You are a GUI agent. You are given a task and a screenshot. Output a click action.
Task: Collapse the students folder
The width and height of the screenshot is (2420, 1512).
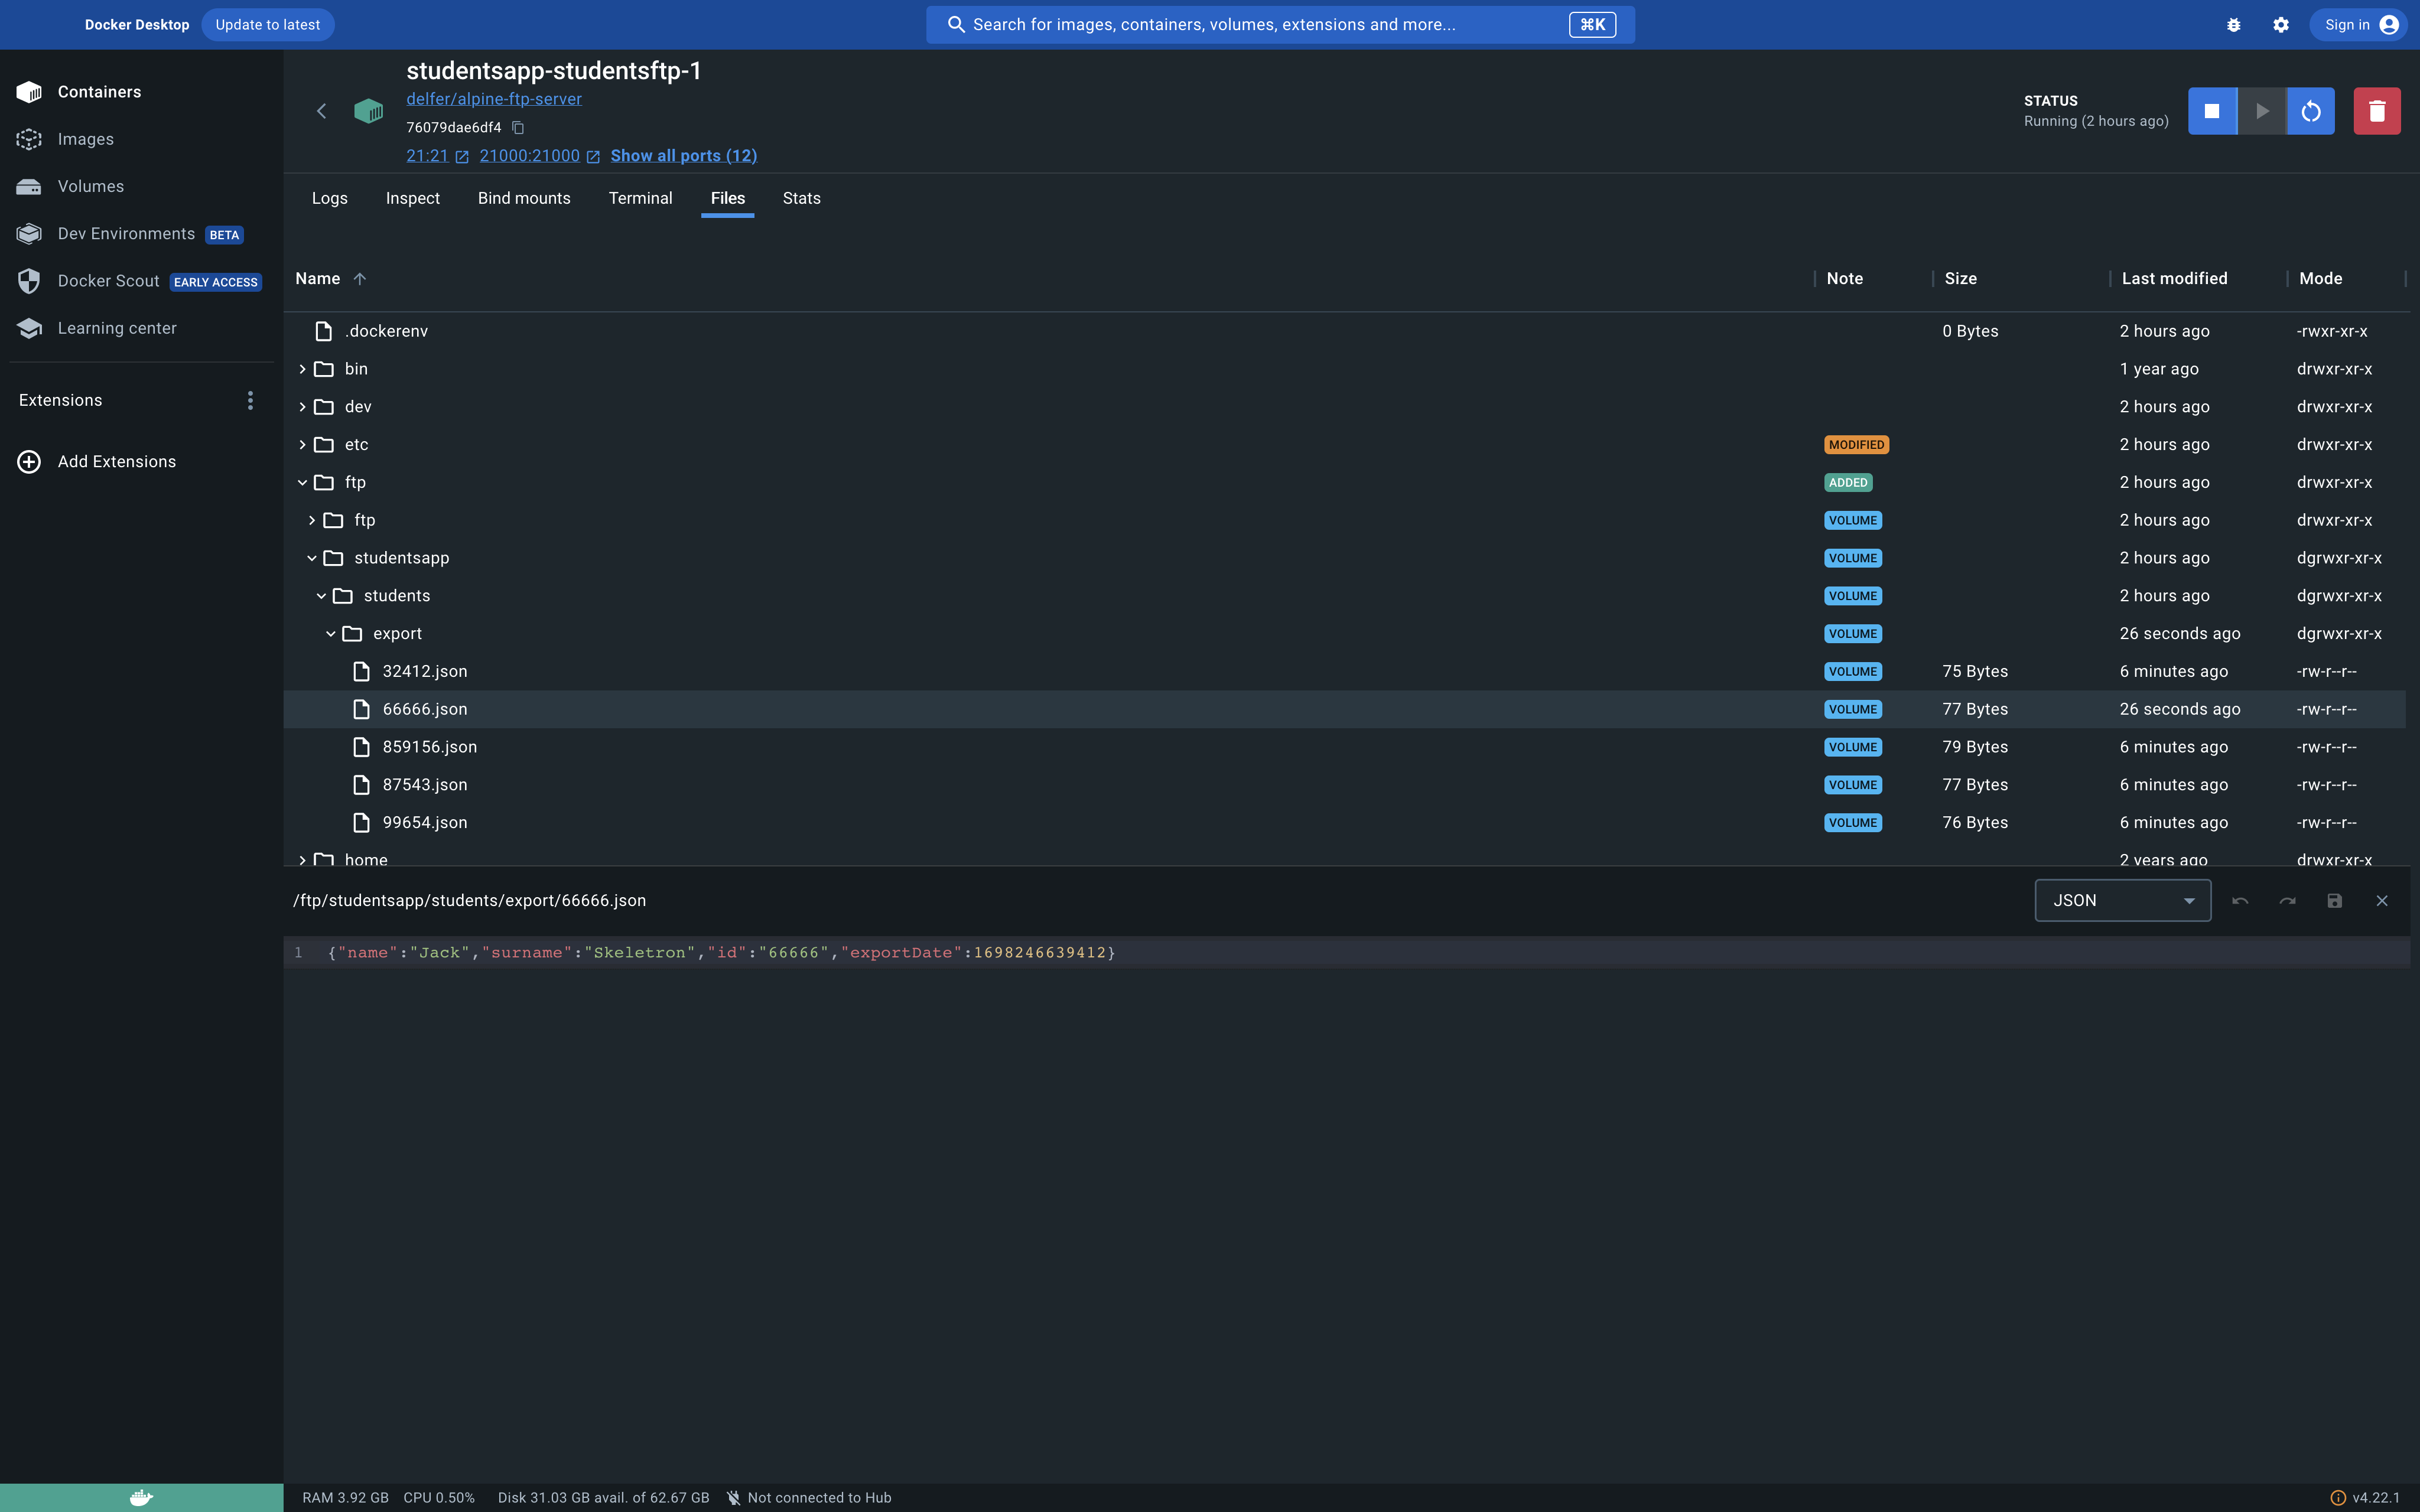pos(321,596)
